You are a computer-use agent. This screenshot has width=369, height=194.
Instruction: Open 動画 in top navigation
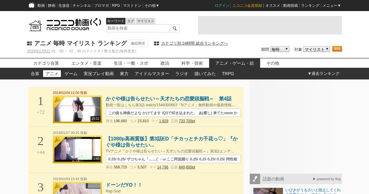[41, 6]
